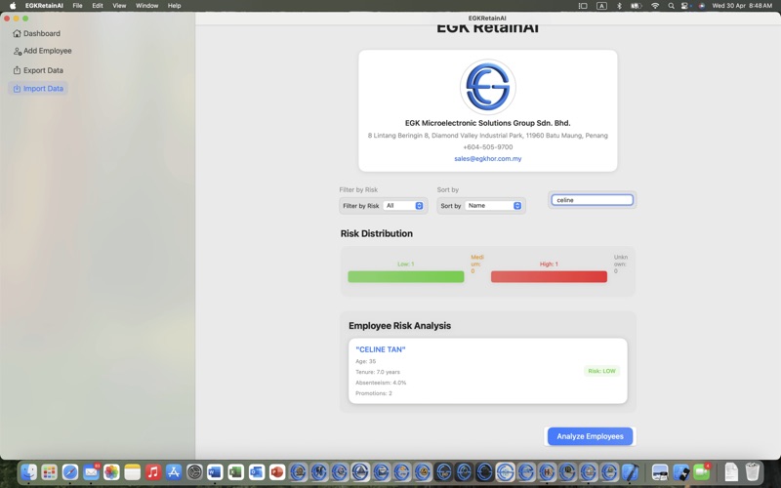Click the 'Unknown: 0' risk label
781x488 pixels.
[x=621, y=264]
